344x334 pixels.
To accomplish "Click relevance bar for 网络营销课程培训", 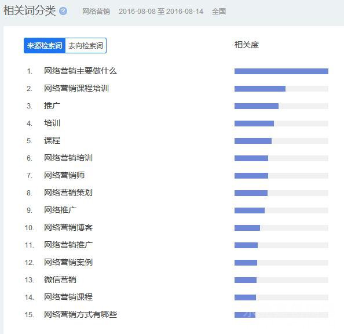I will pyautogui.click(x=281, y=89).
